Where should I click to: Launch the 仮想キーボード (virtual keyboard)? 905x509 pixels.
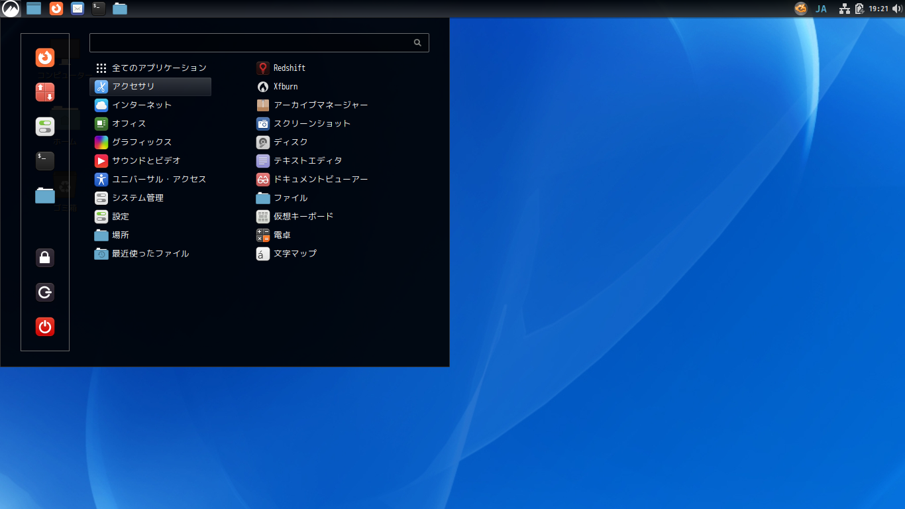coord(301,216)
